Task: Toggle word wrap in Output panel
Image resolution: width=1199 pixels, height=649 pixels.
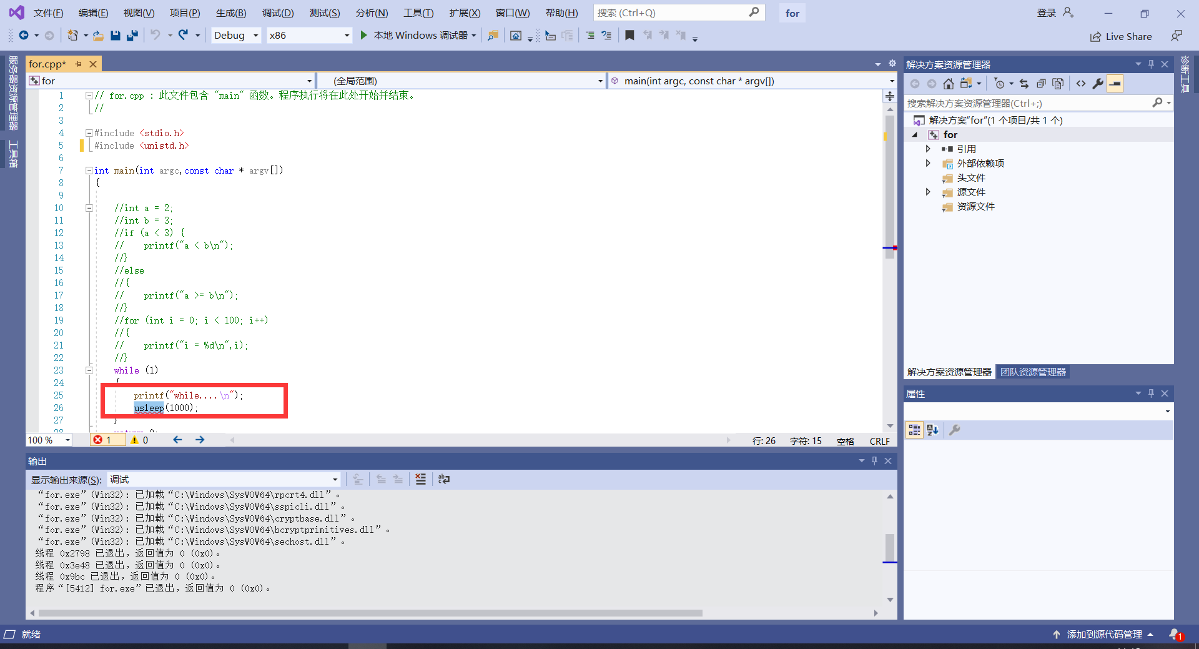Action: 444,479
